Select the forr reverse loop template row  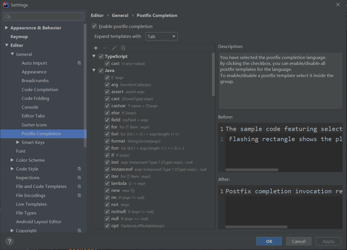click(x=153, y=148)
